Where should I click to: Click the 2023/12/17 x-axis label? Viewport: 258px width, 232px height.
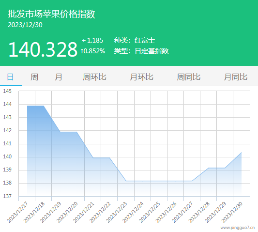(x=17, y=213)
